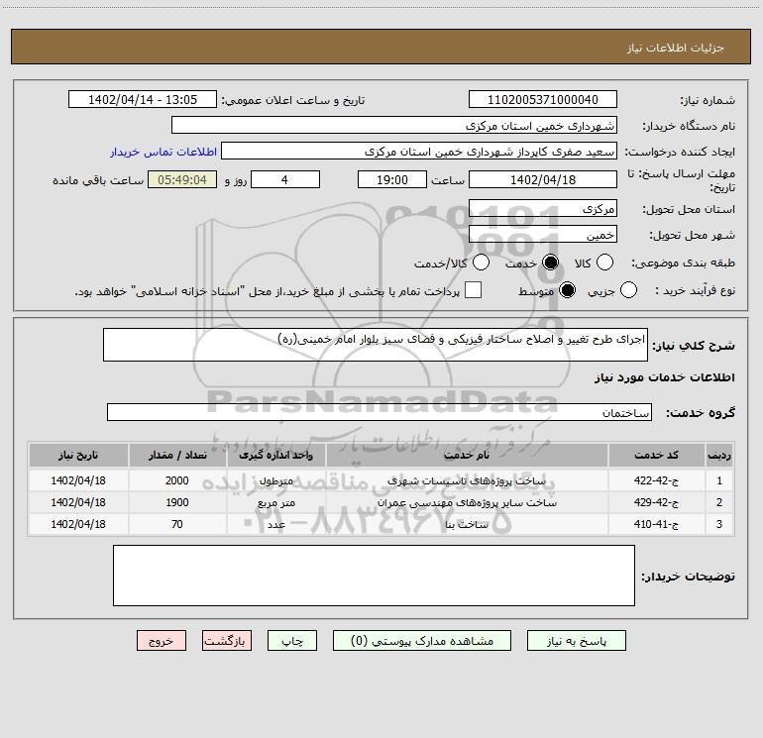Click the delivery province field مرکزی

point(543,209)
